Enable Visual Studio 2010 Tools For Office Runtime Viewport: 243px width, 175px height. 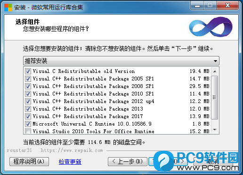28,131
